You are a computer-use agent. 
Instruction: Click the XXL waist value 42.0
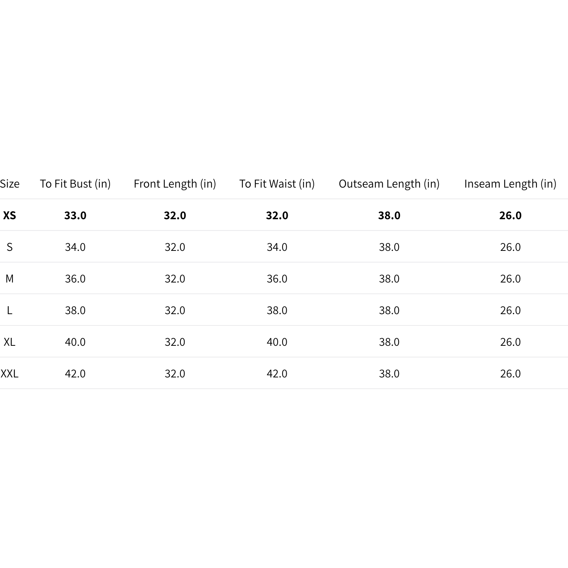tap(277, 374)
